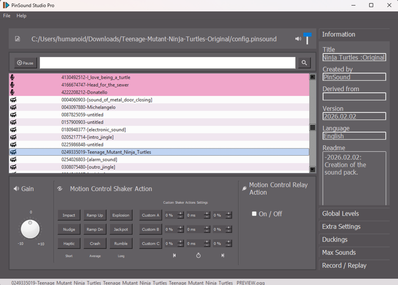Click piano icon of electronic_sound row
Screen dimensions: 398x285
point(13,129)
